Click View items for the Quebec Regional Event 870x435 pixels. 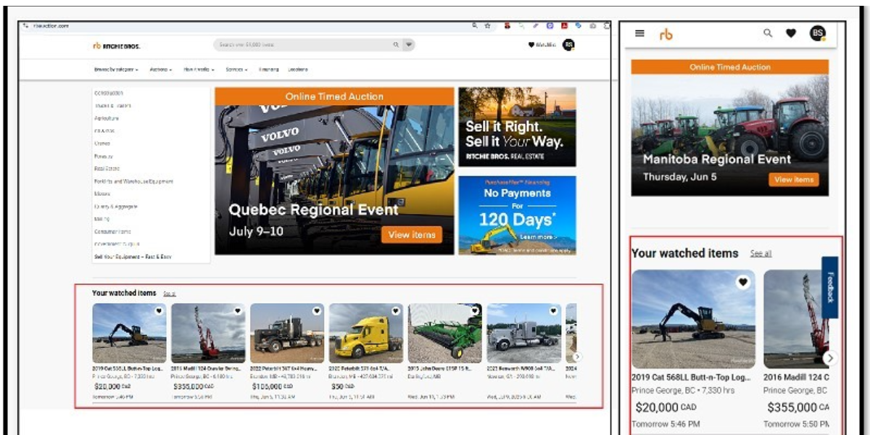click(412, 233)
